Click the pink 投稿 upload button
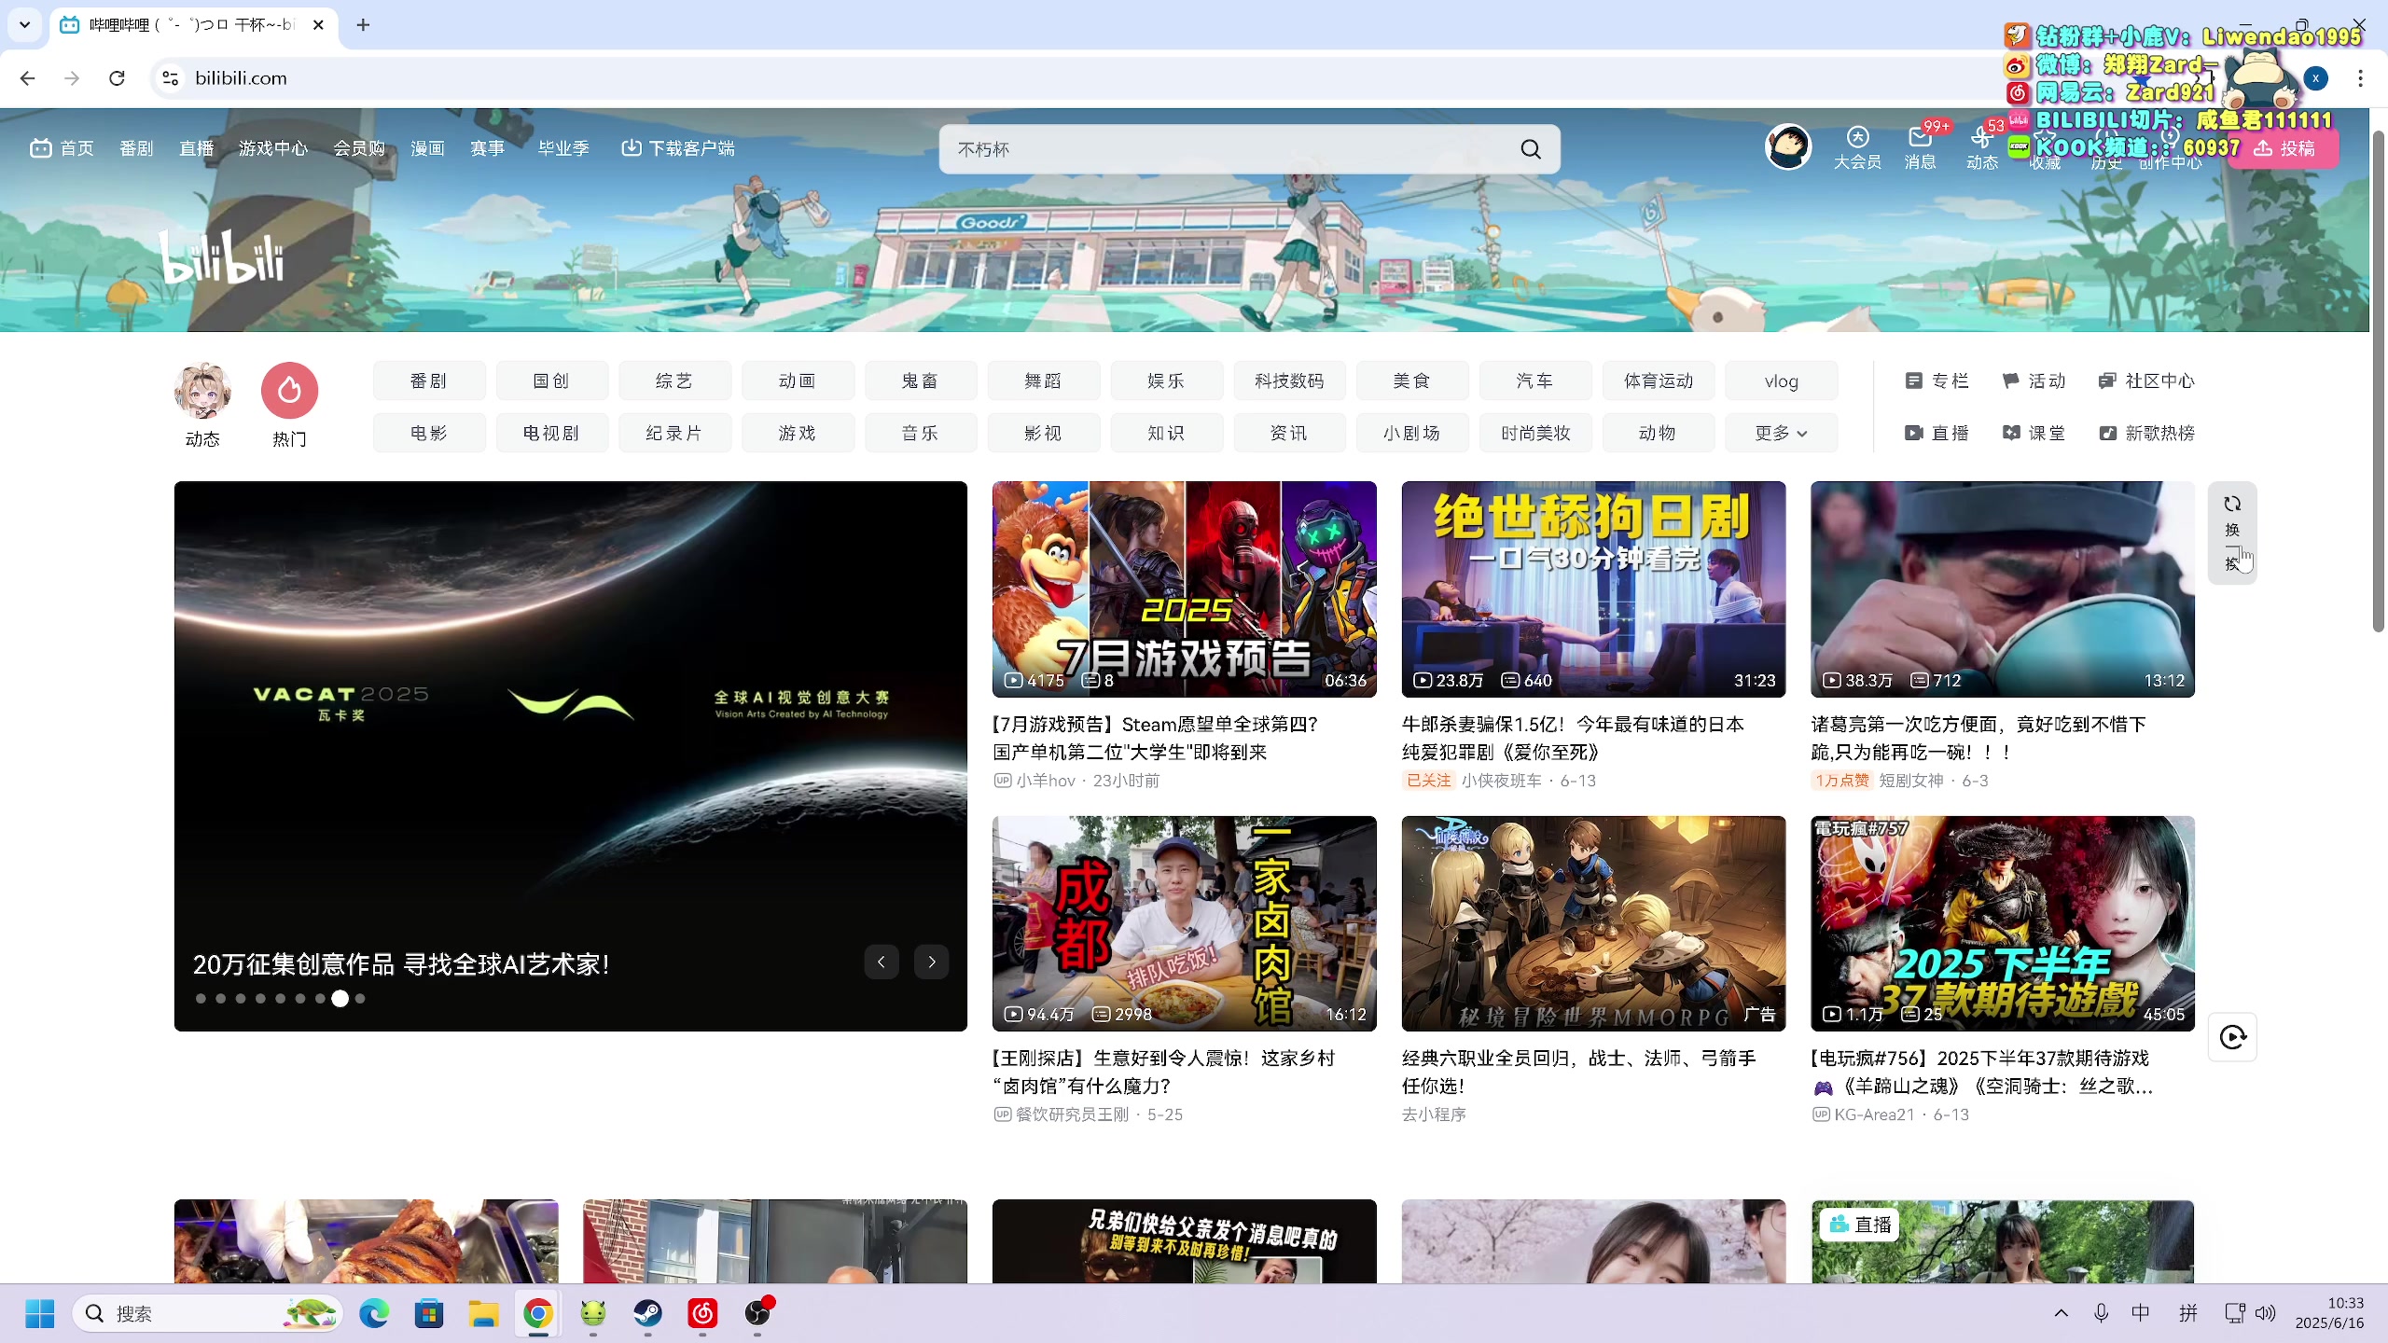 click(x=2284, y=148)
